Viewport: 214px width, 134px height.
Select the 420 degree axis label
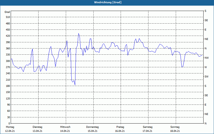pos(8,36)
